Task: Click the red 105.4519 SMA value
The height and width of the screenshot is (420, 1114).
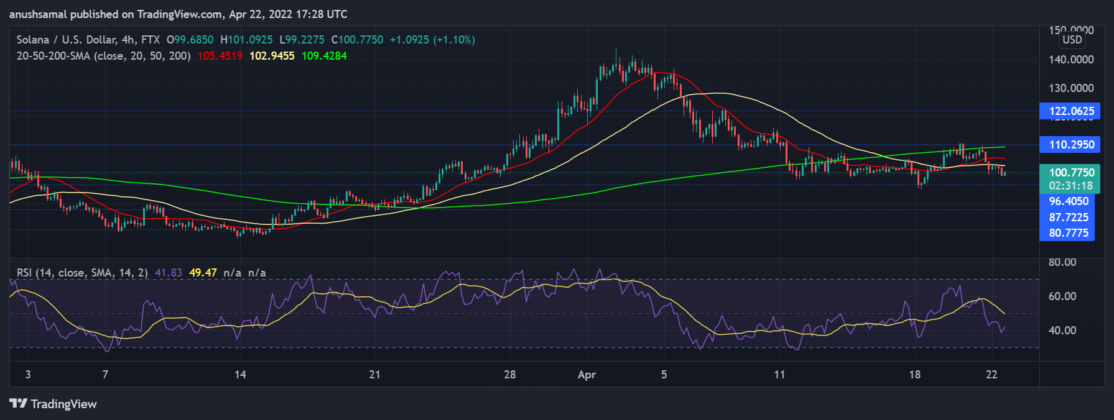Action: pyautogui.click(x=220, y=56)
